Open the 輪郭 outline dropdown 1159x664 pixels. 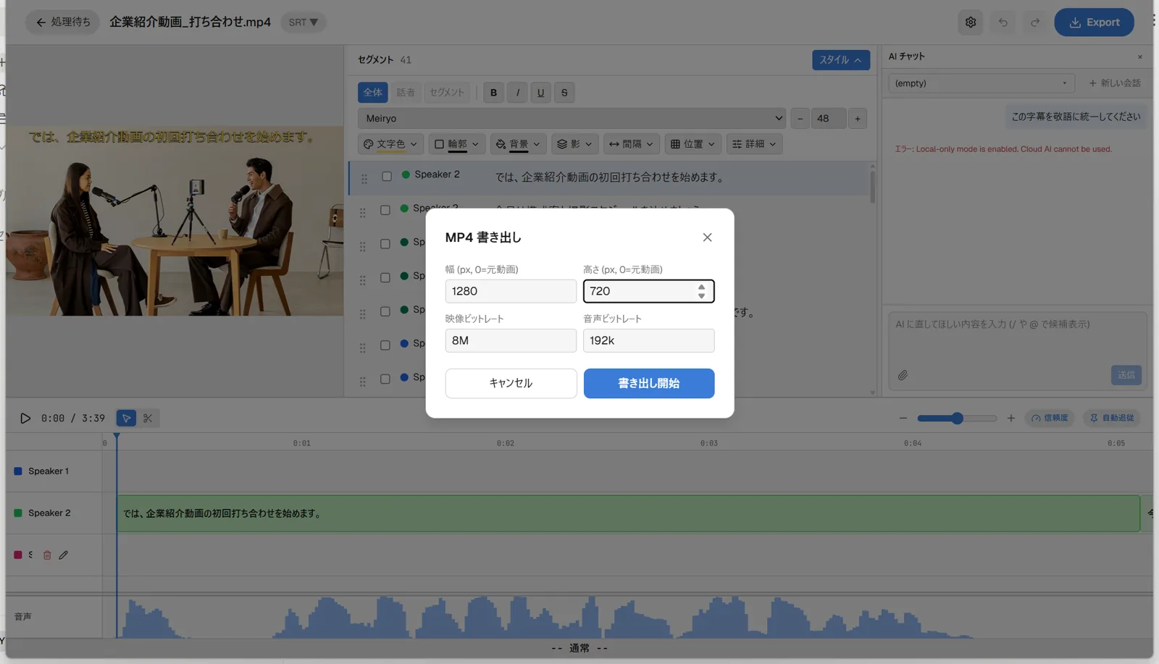click(456, 144)
